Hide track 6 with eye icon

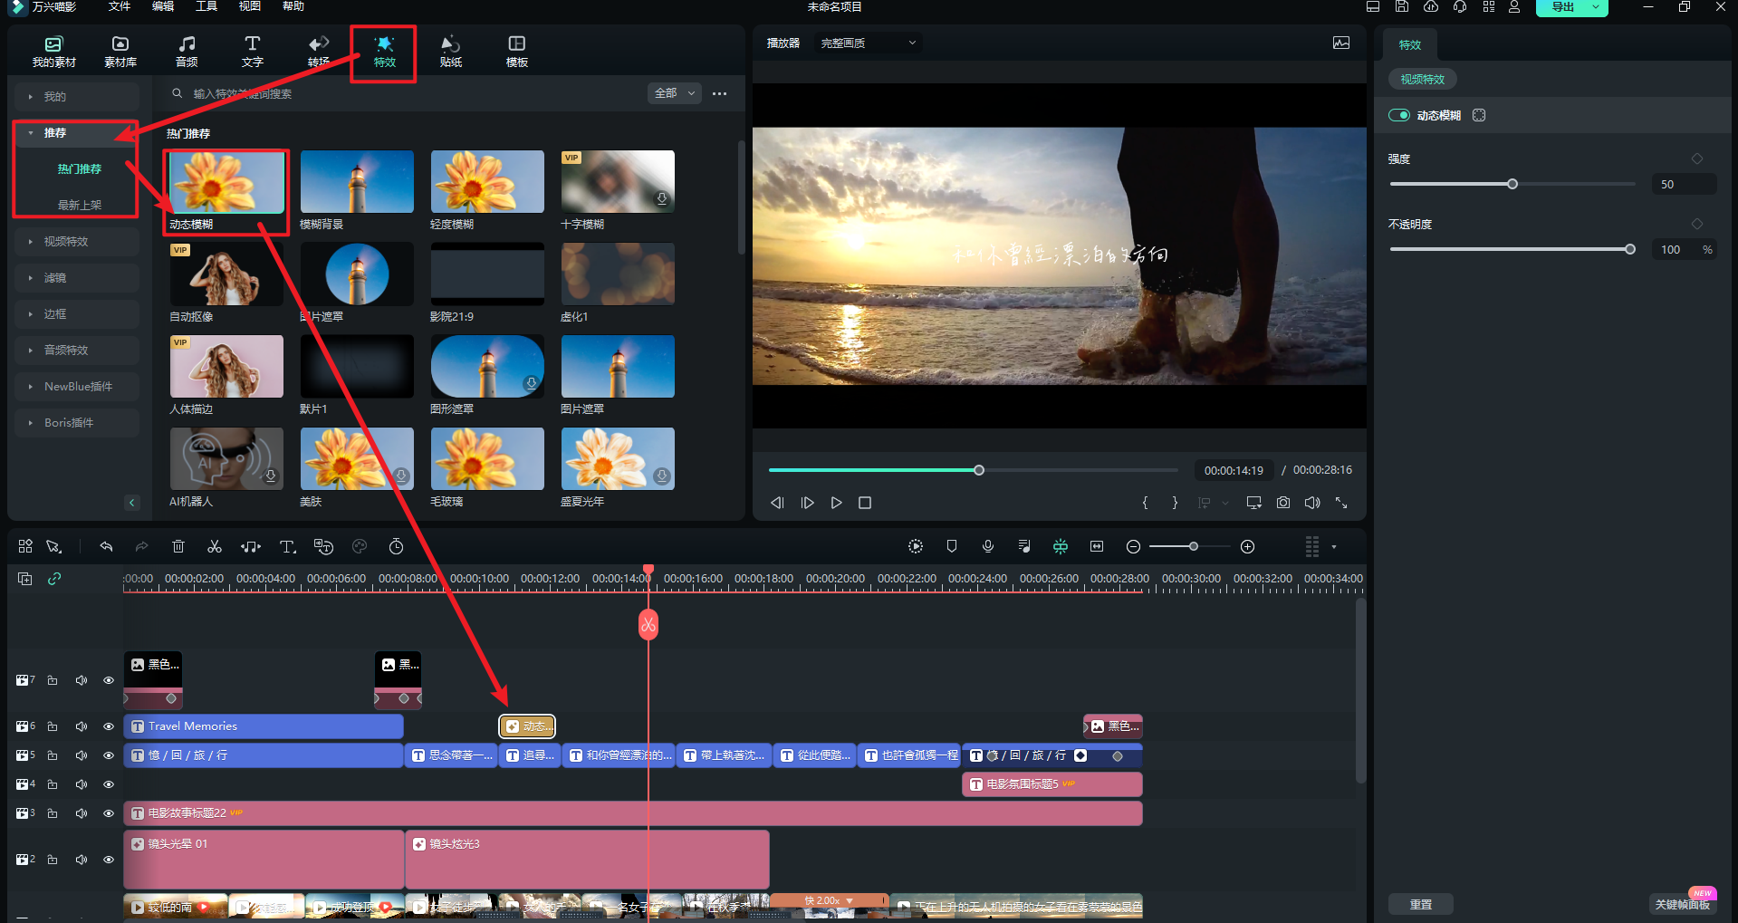pos(109,726)
